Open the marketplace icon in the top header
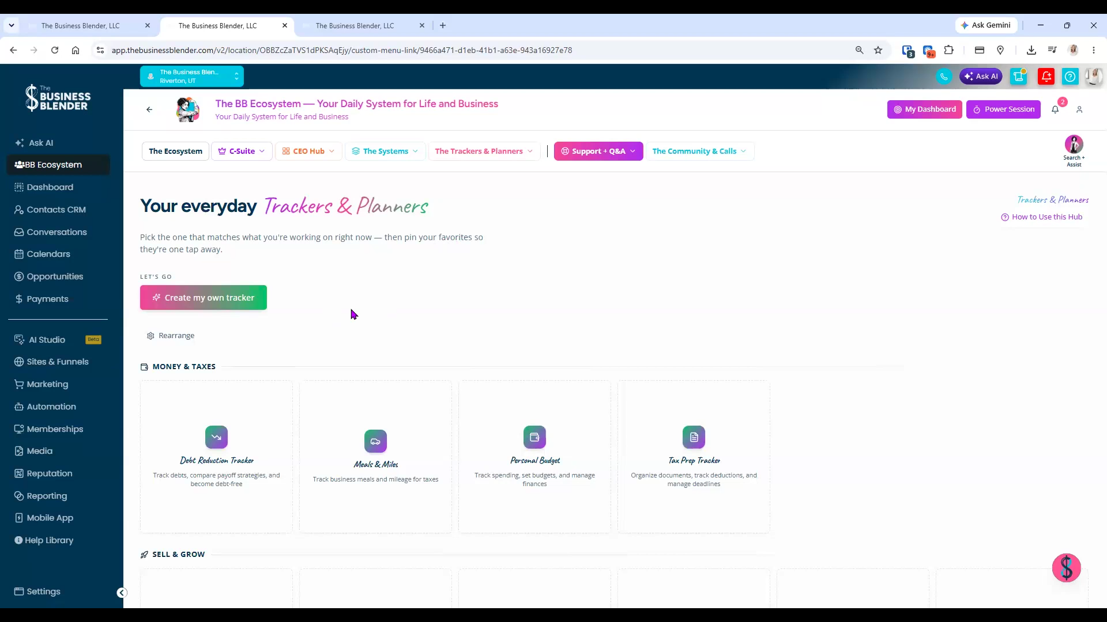The image size is (1107, 622). (1019, 77)
